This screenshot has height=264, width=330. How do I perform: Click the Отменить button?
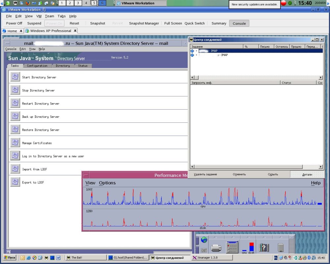pos(239,174)
